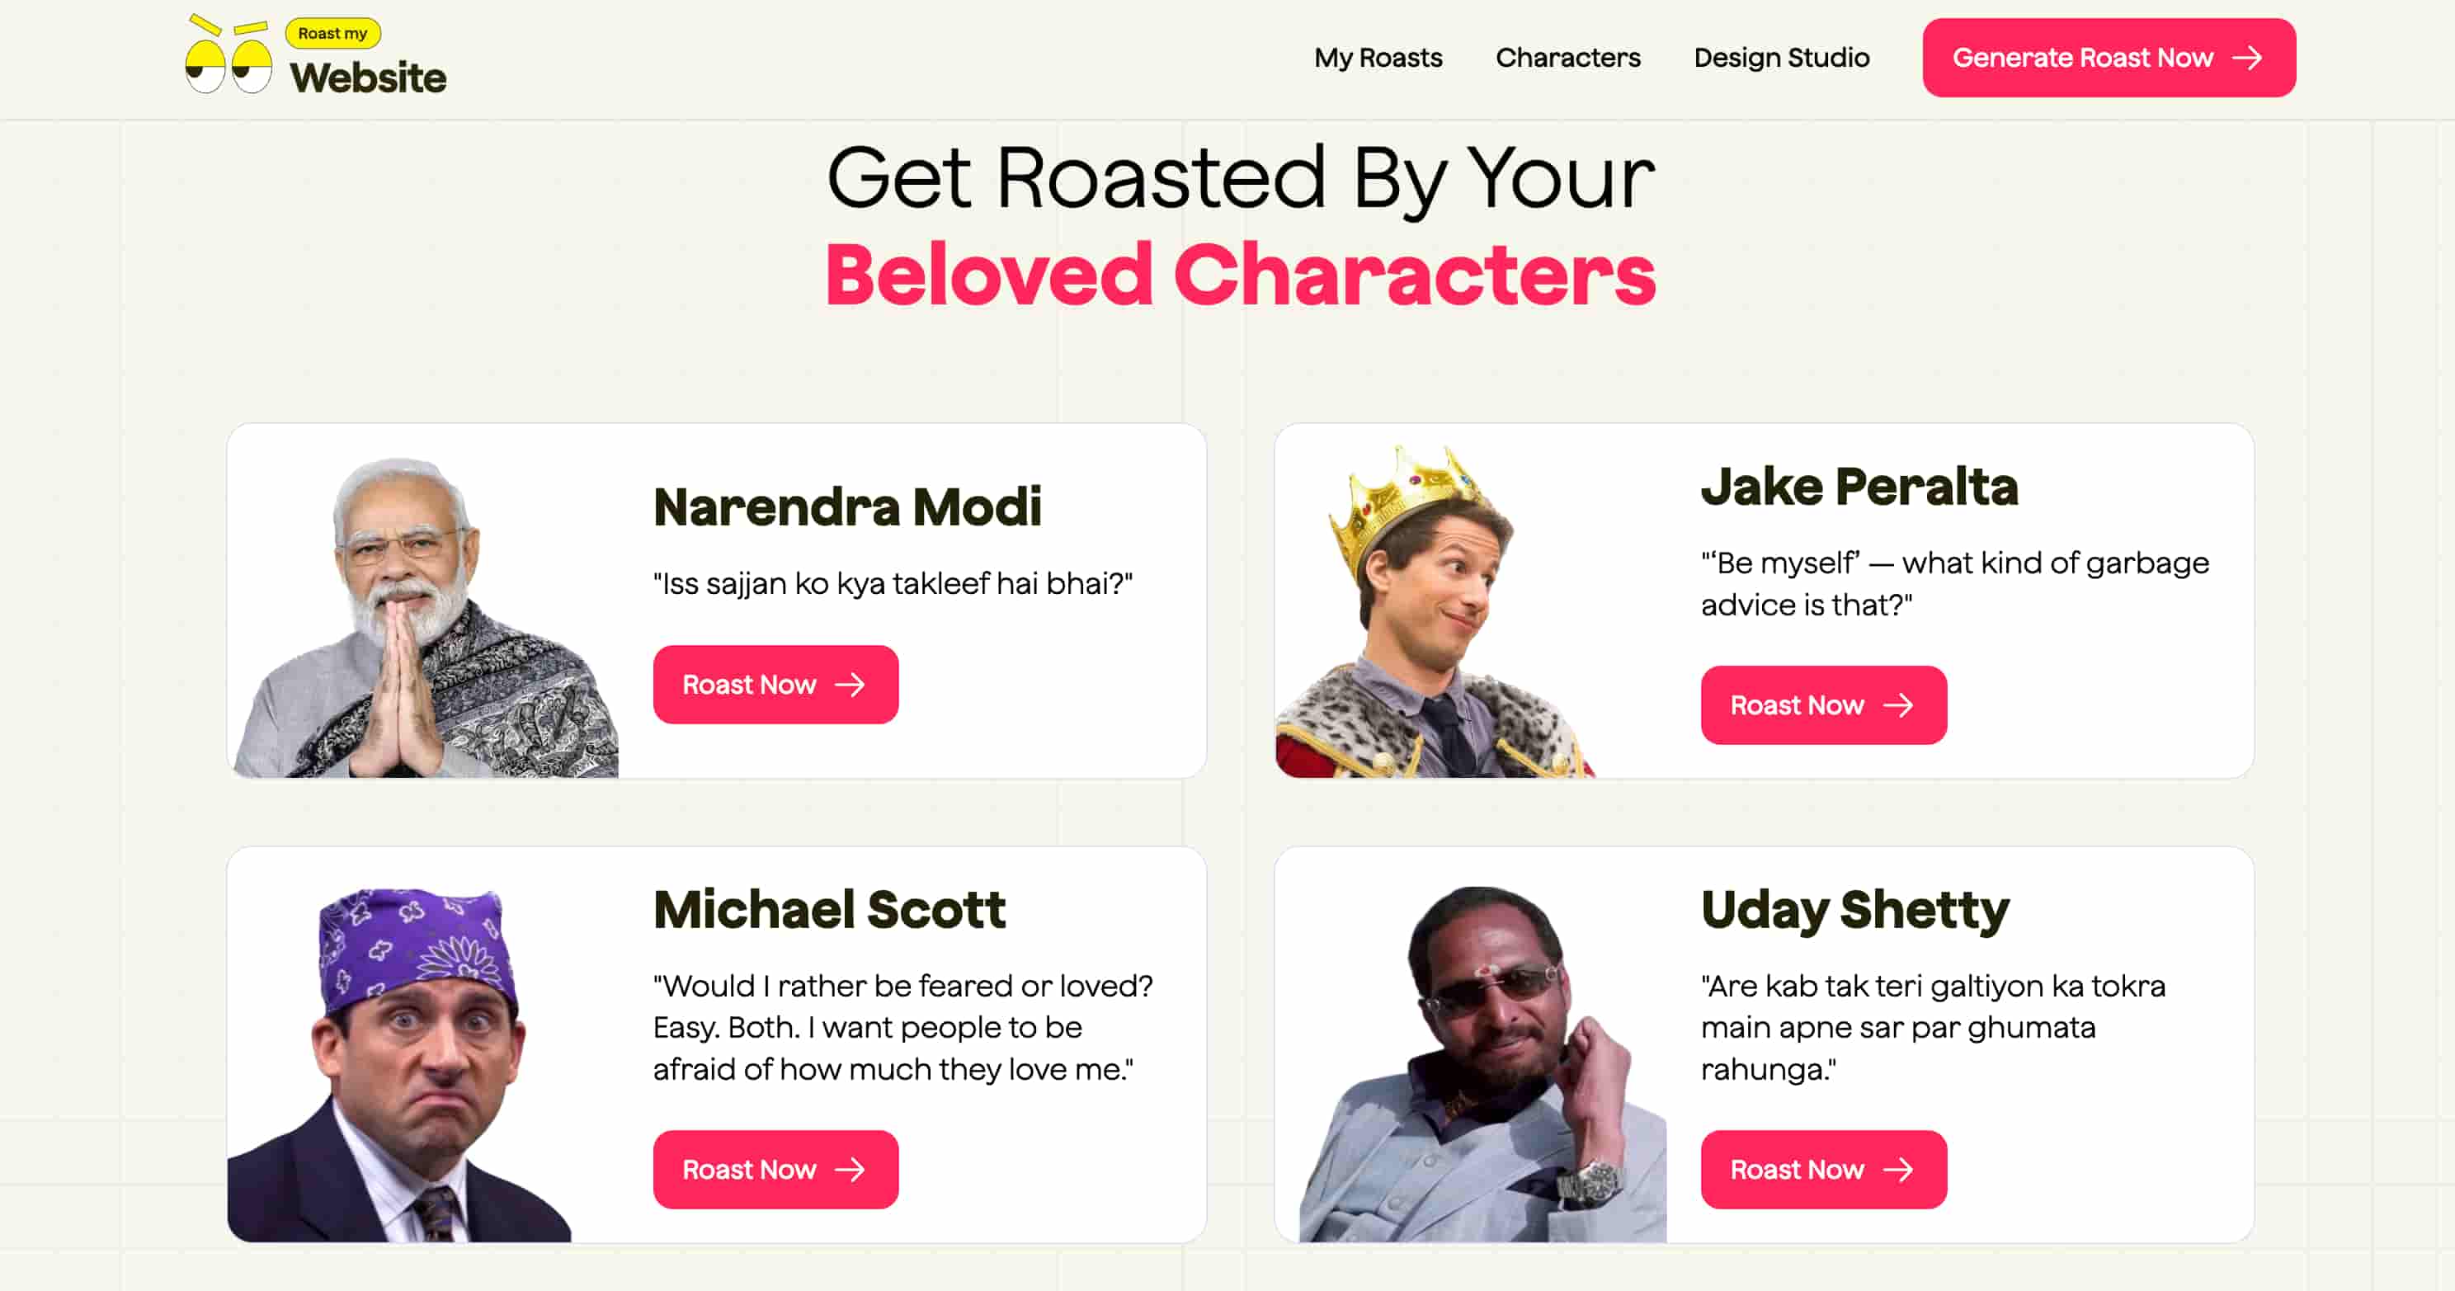Click Roast Now for Michael Scott
Screen dimensions: 2455x1291
(x=775, y=1169)
